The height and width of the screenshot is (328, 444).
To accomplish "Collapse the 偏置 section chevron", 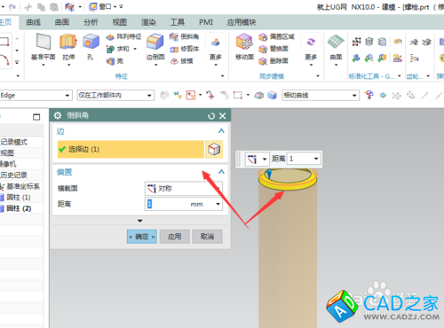I will [x=221, y=172].
